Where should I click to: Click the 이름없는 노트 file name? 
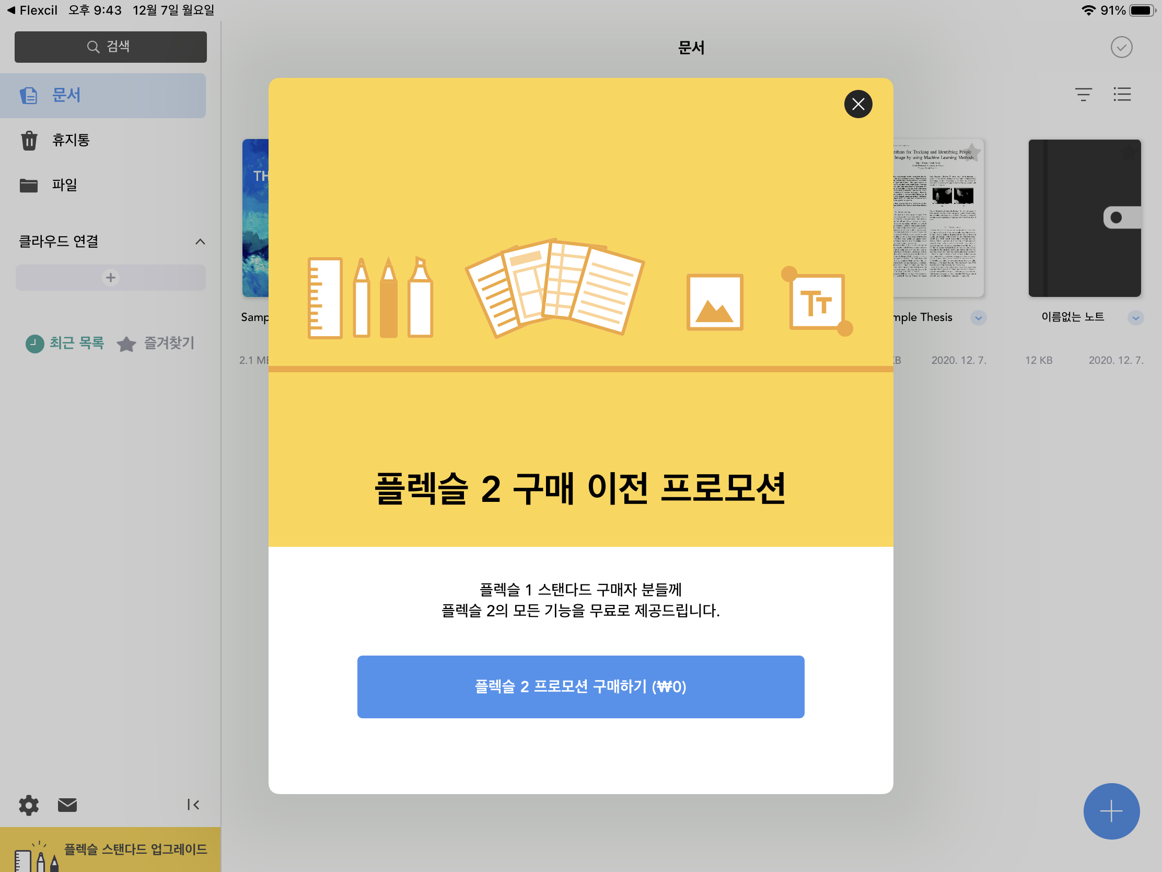1072,317
